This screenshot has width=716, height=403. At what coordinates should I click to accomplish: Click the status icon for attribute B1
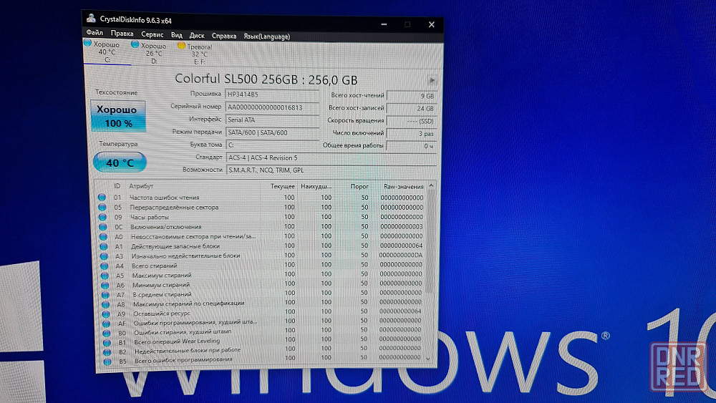107,342
